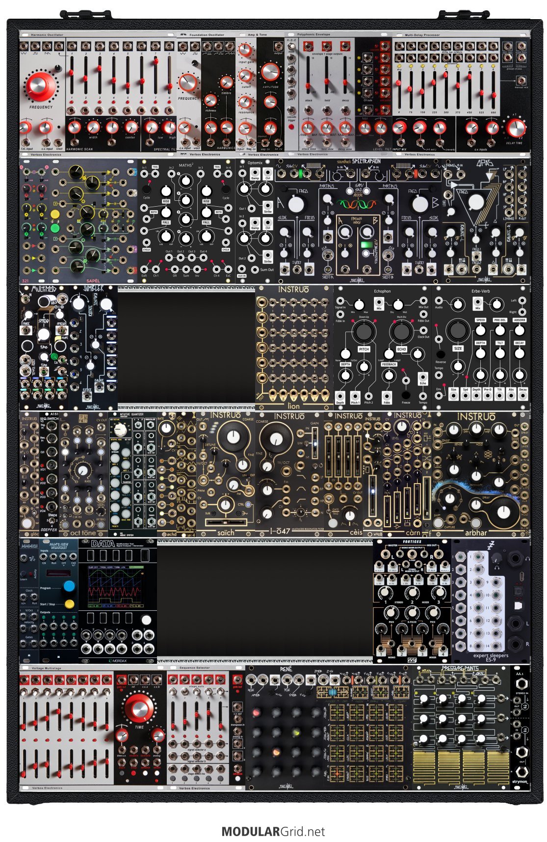
Task: Click the 'Erbe-Verb' module title
Action: (480, 291)
